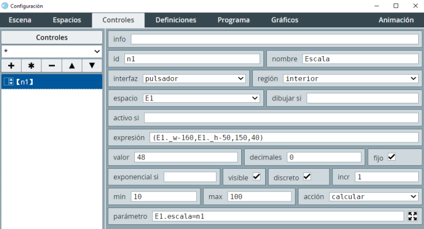The image size is (424, 229).
Task: Open the interfaz pulsador dropdown
Action: [x=194, y=79]
